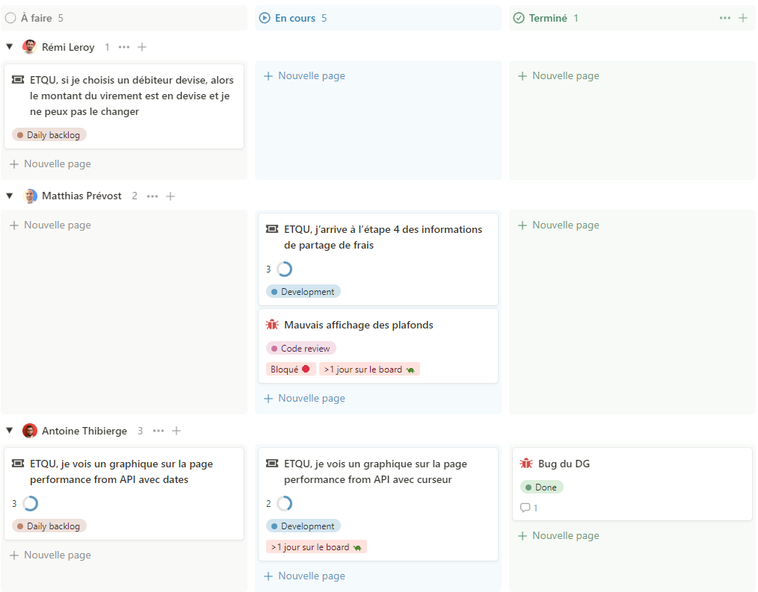758x592 pixels.
Task: Click the bug icon on Mauvais affichage des plafonds
Action: pos(272,325)
